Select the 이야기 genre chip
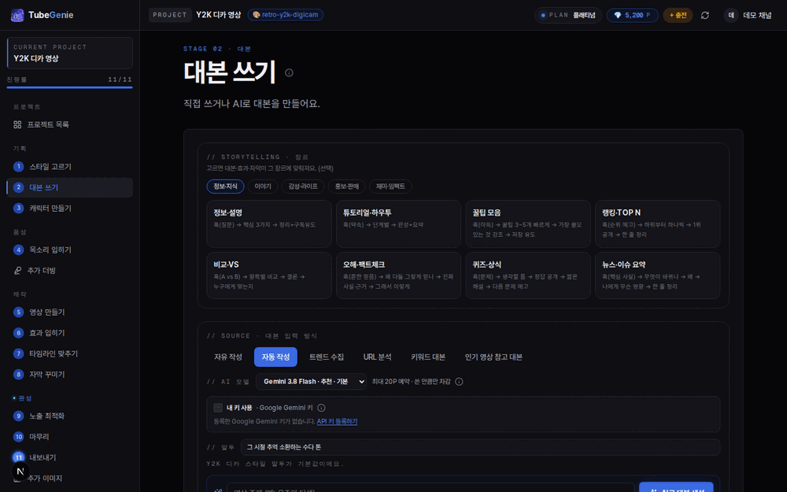This screenshot has height=492, width=787. [263, 187]
